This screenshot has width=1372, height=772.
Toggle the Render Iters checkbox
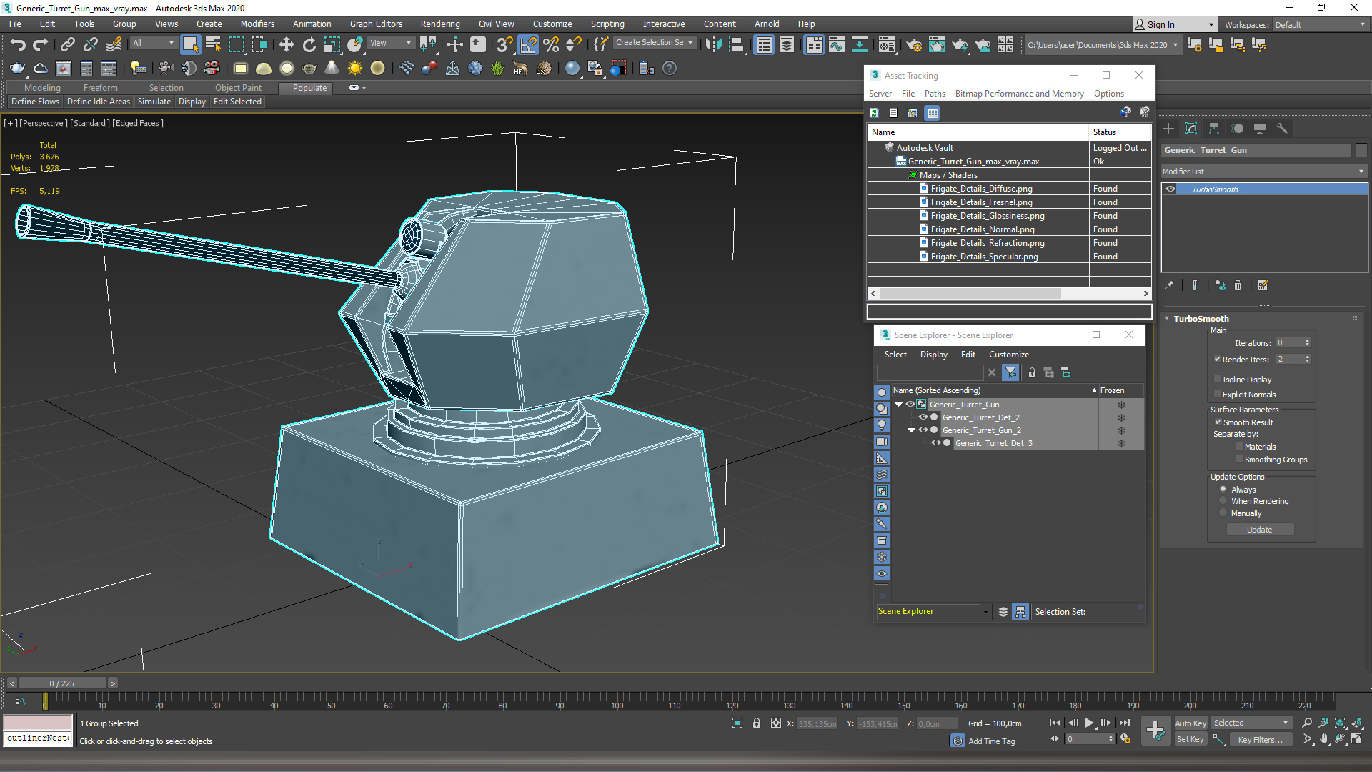coord(1217,359)
